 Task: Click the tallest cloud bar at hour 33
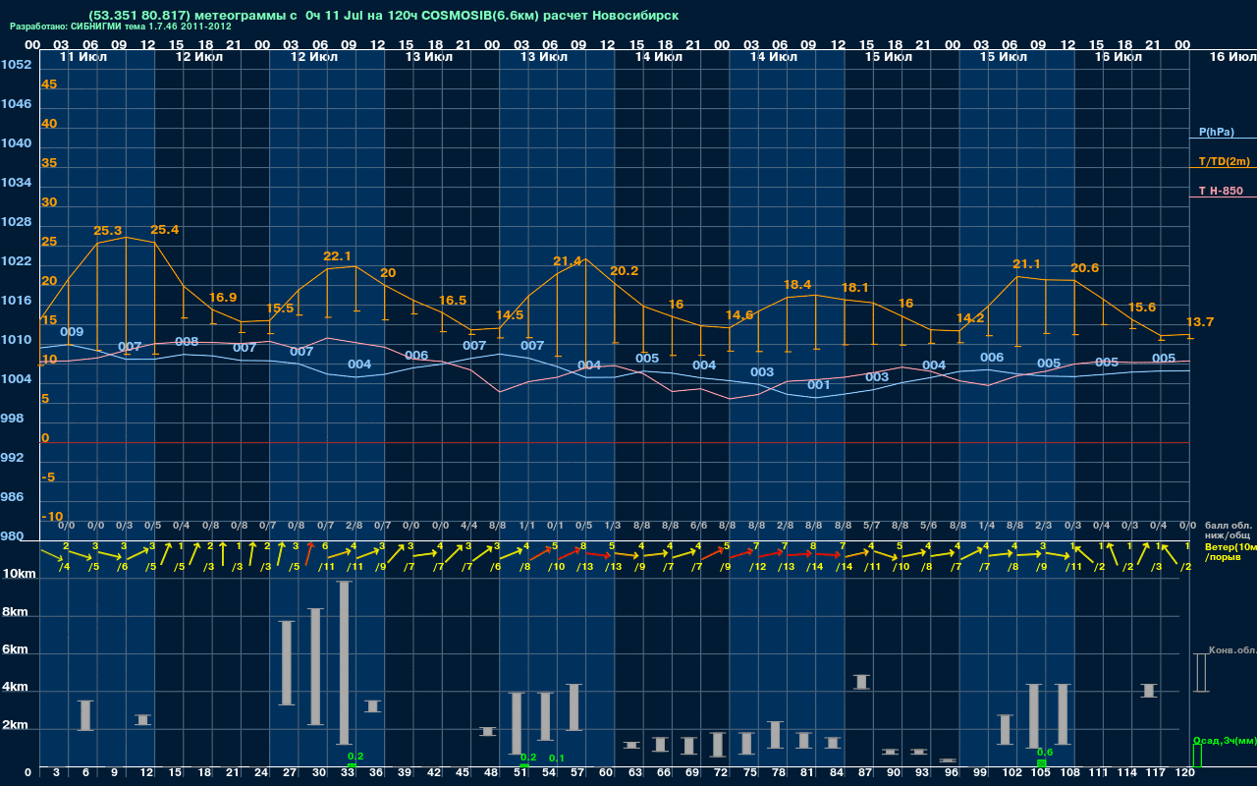tap(345, 663)
